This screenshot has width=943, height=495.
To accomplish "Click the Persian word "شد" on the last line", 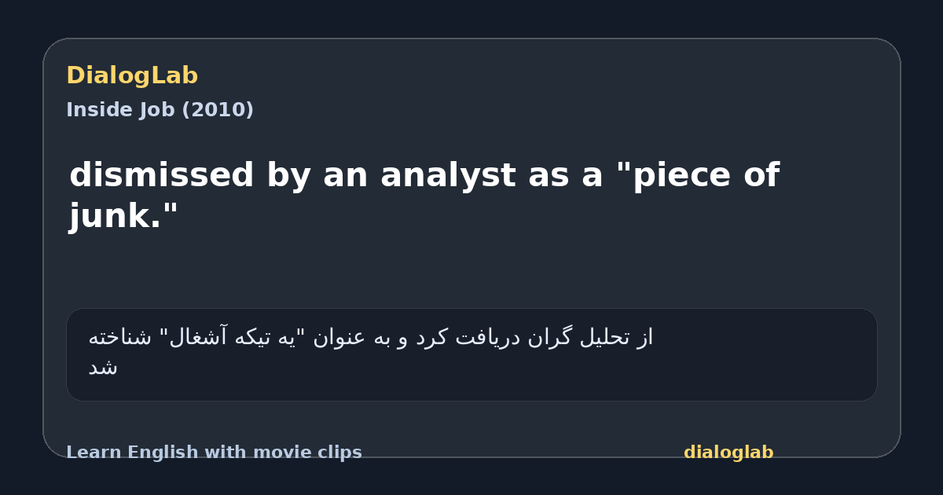I will pyautogui.click(x=103, y=368).
